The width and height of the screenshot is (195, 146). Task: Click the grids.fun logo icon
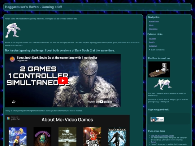tap(8, 118)
